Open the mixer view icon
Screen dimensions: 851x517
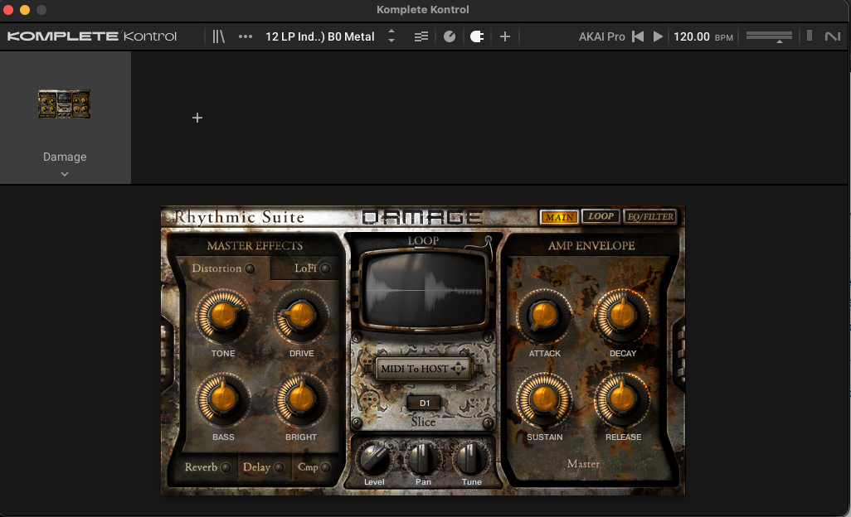[x=421, y=36]
